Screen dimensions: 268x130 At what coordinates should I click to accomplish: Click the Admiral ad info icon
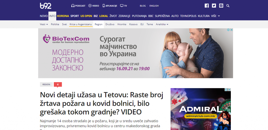coord(226,90)
